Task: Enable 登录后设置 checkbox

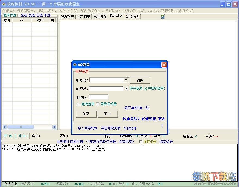Action: pyautogui.click(x=98, y=104)
